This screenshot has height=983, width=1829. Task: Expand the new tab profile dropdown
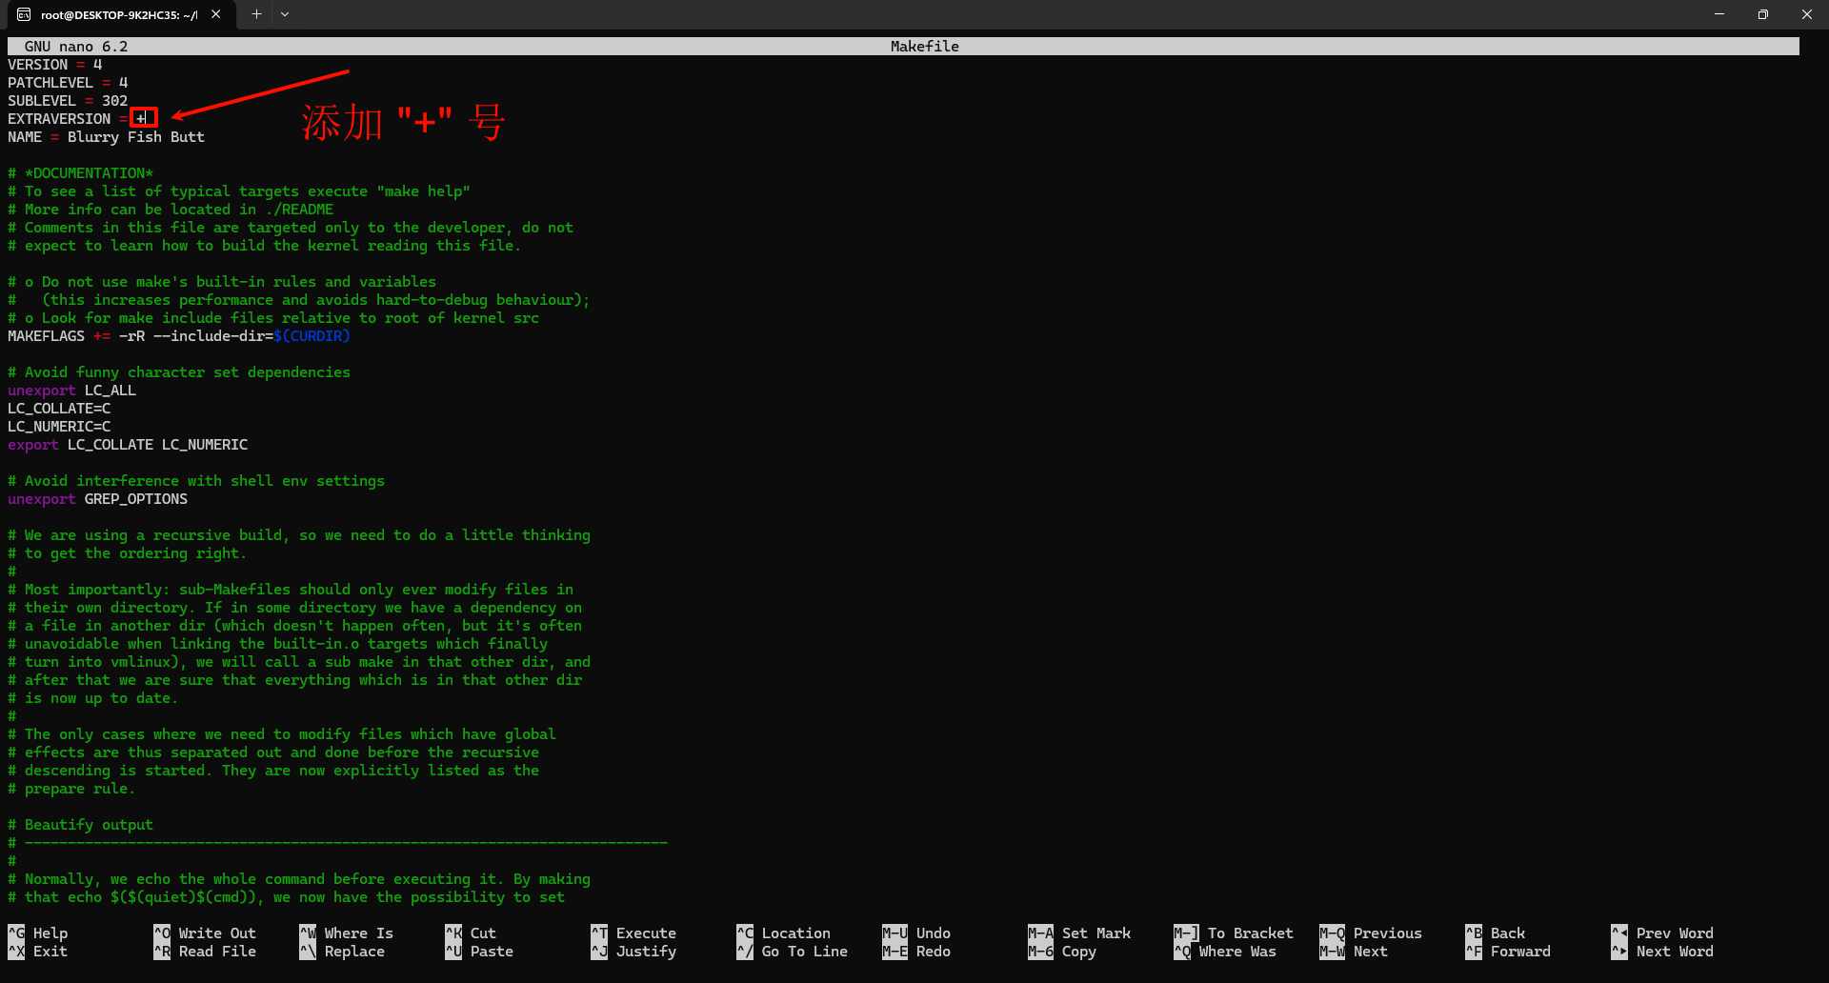(285, 14)
